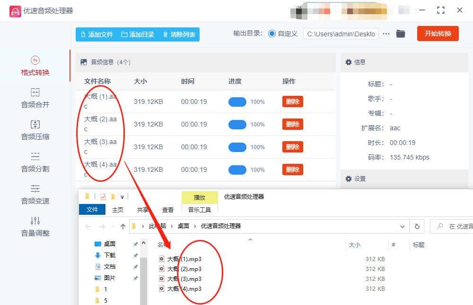Open the 播放 tab under 音乐工具

click(199, 197)
